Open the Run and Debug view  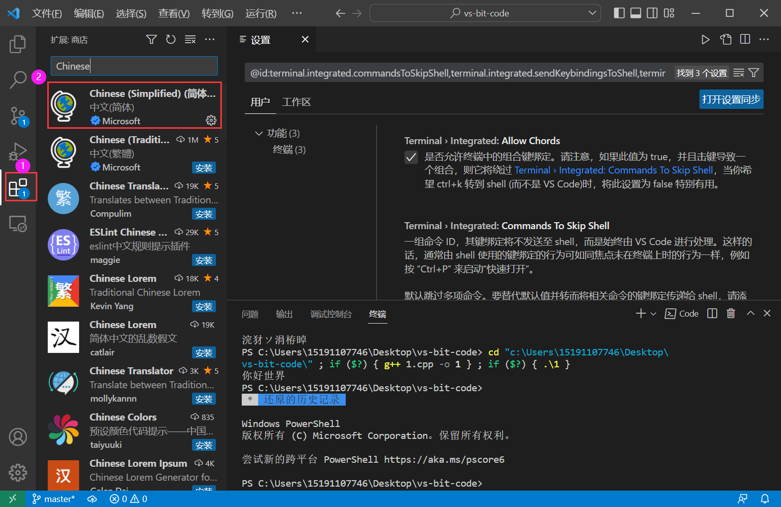point(18,151)
